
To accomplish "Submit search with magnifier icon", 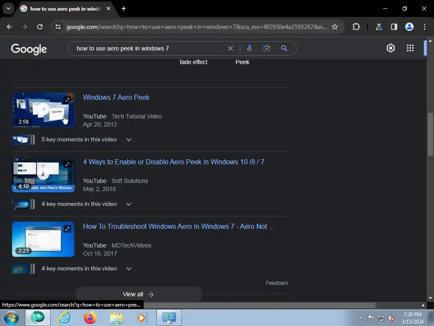I will pyautogui.click(x=284, y=48).
